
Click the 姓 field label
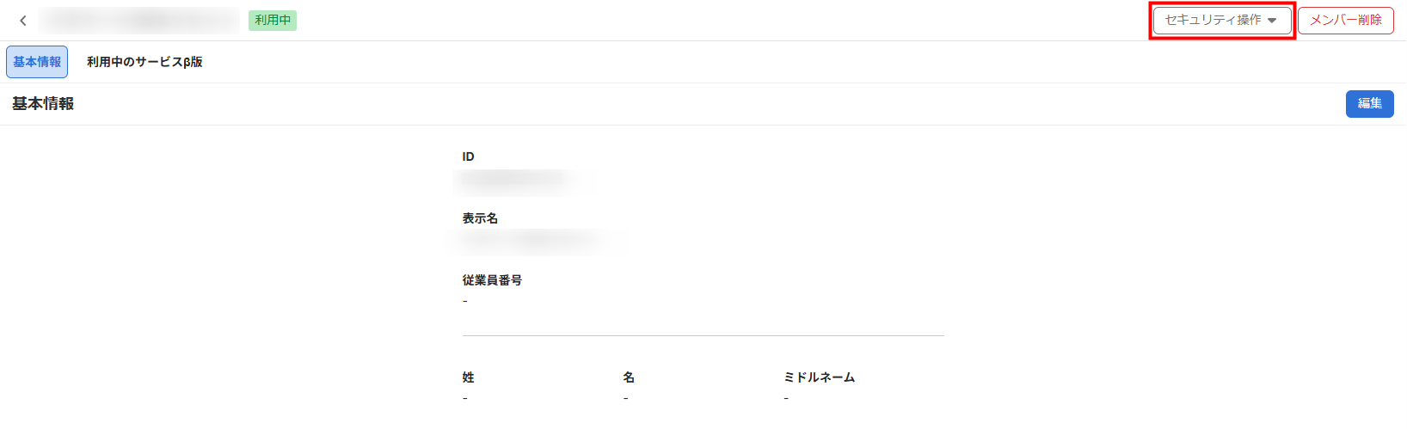point(468,377)
